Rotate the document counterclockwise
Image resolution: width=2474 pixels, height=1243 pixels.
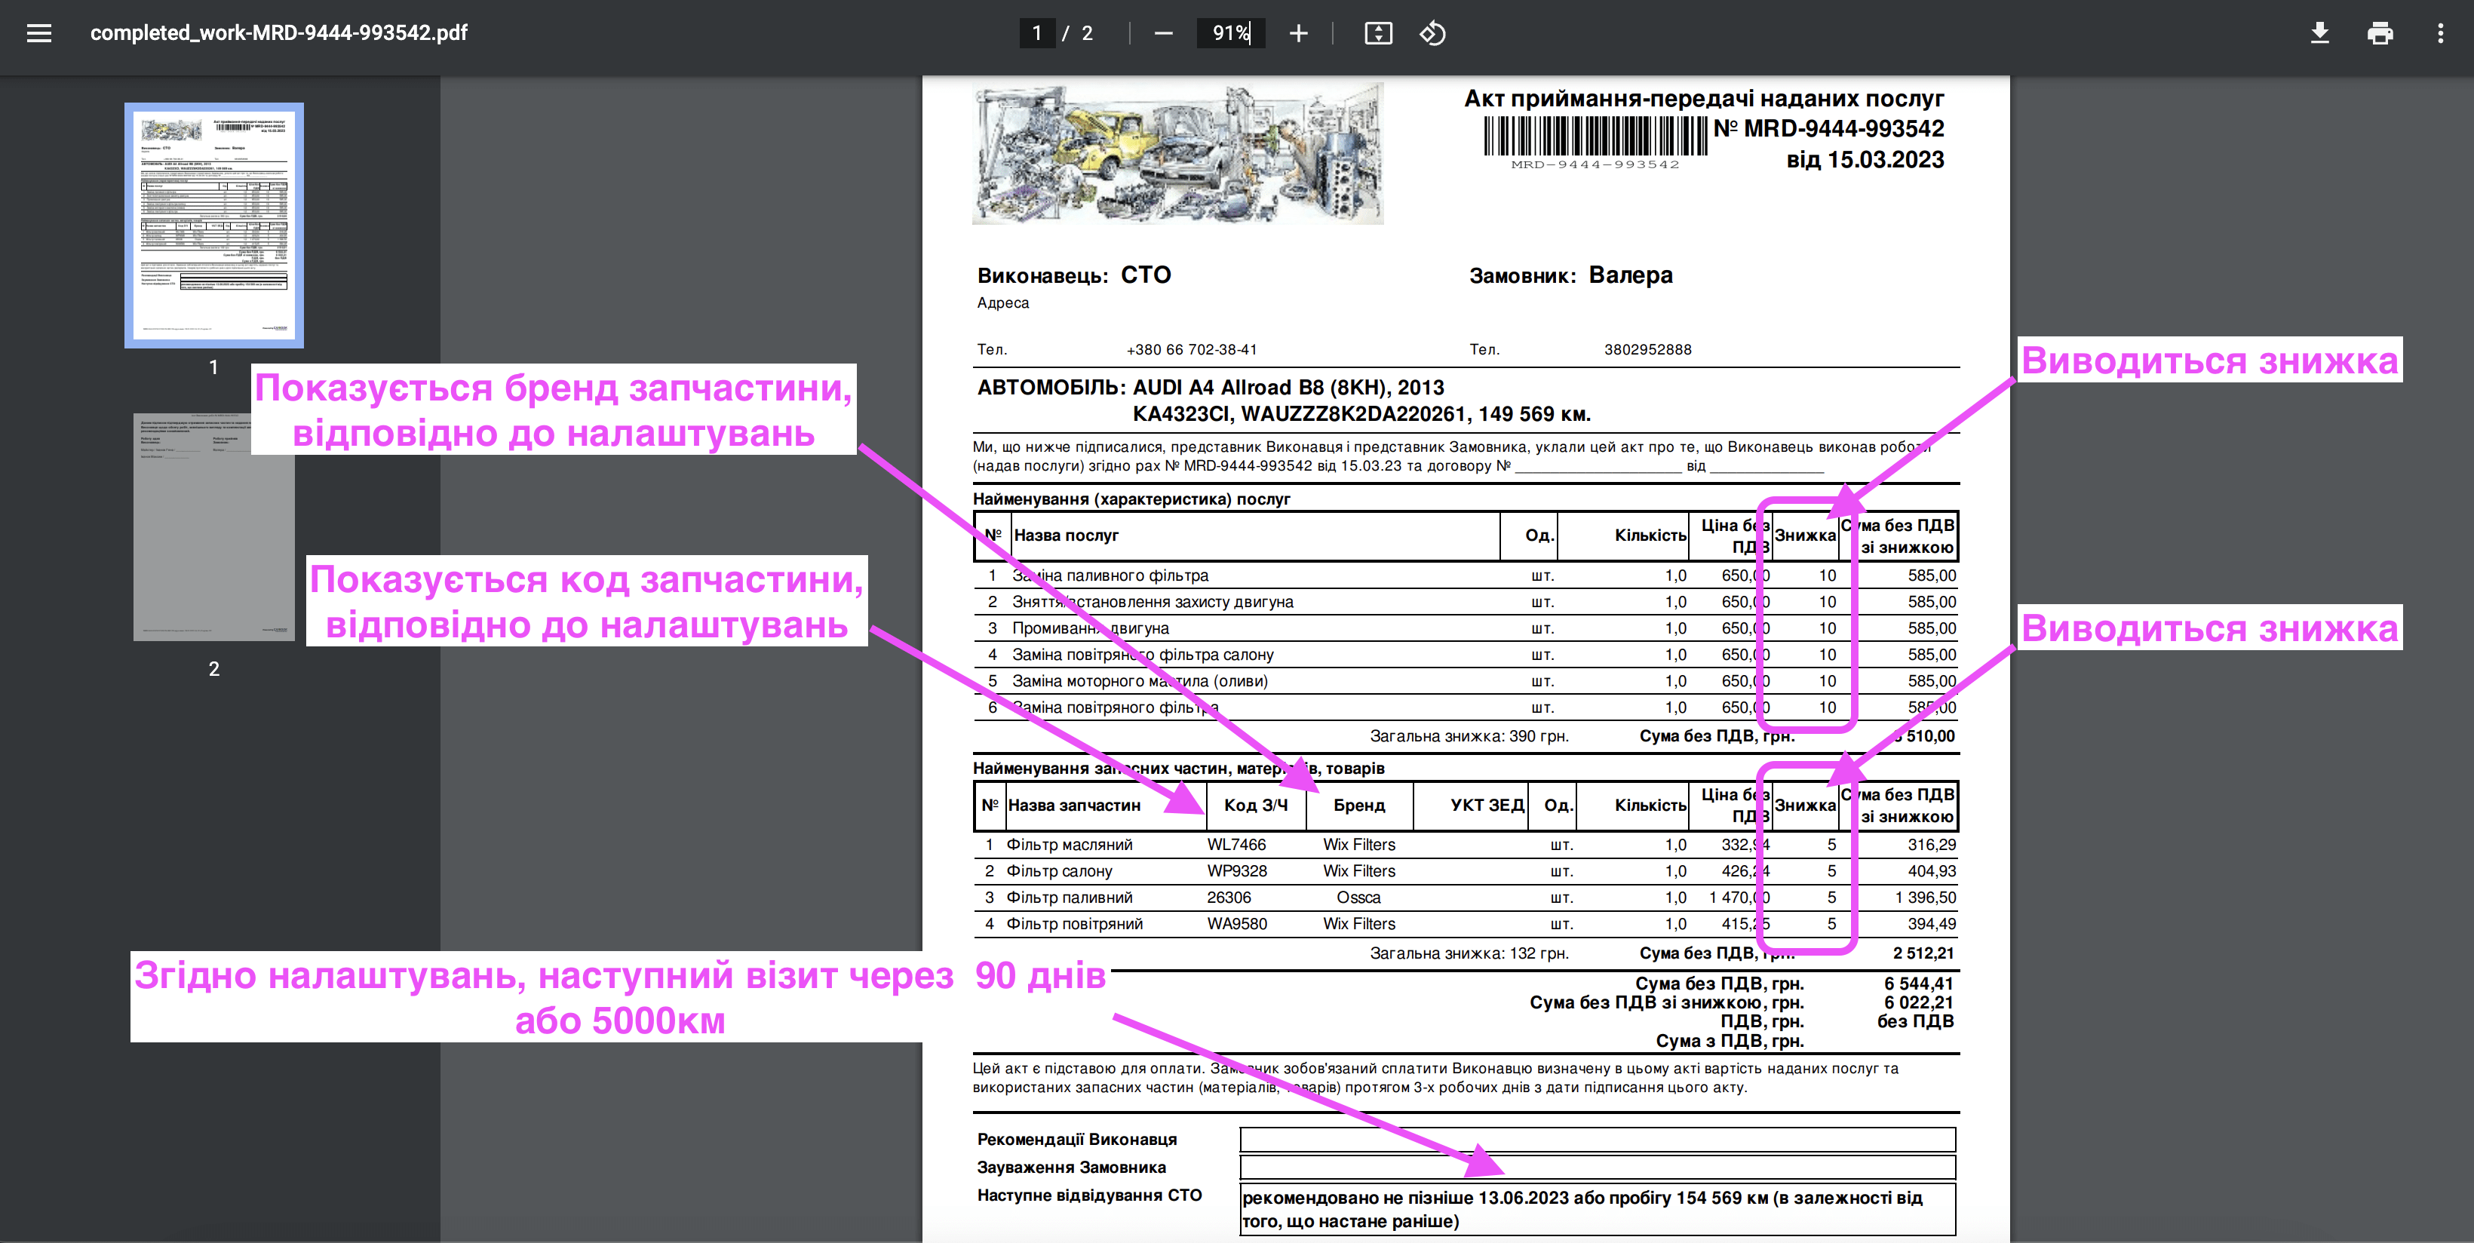[x=1432, y=34]
